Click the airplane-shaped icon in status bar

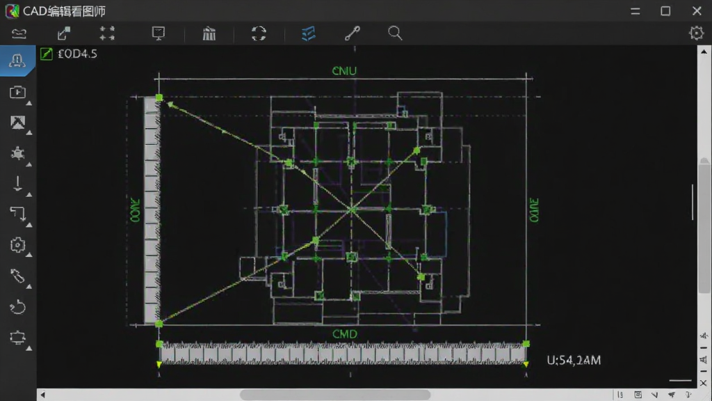pos(672,395)
